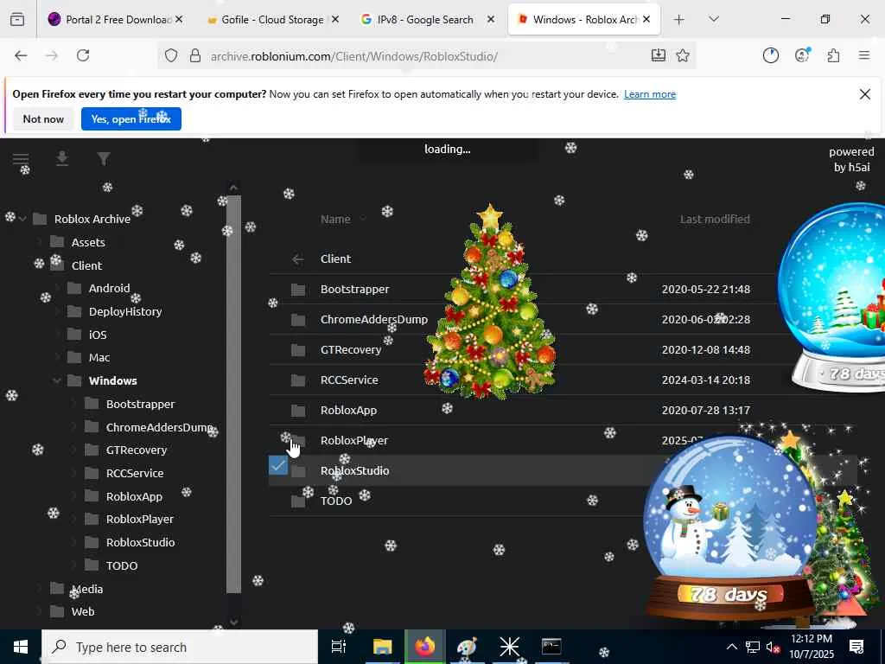This screenshot has width=885, height=664.
Task: Click the muted volume speaker tray icon
Action: 773,647
